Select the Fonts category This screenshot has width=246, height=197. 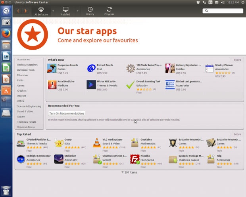20,80
